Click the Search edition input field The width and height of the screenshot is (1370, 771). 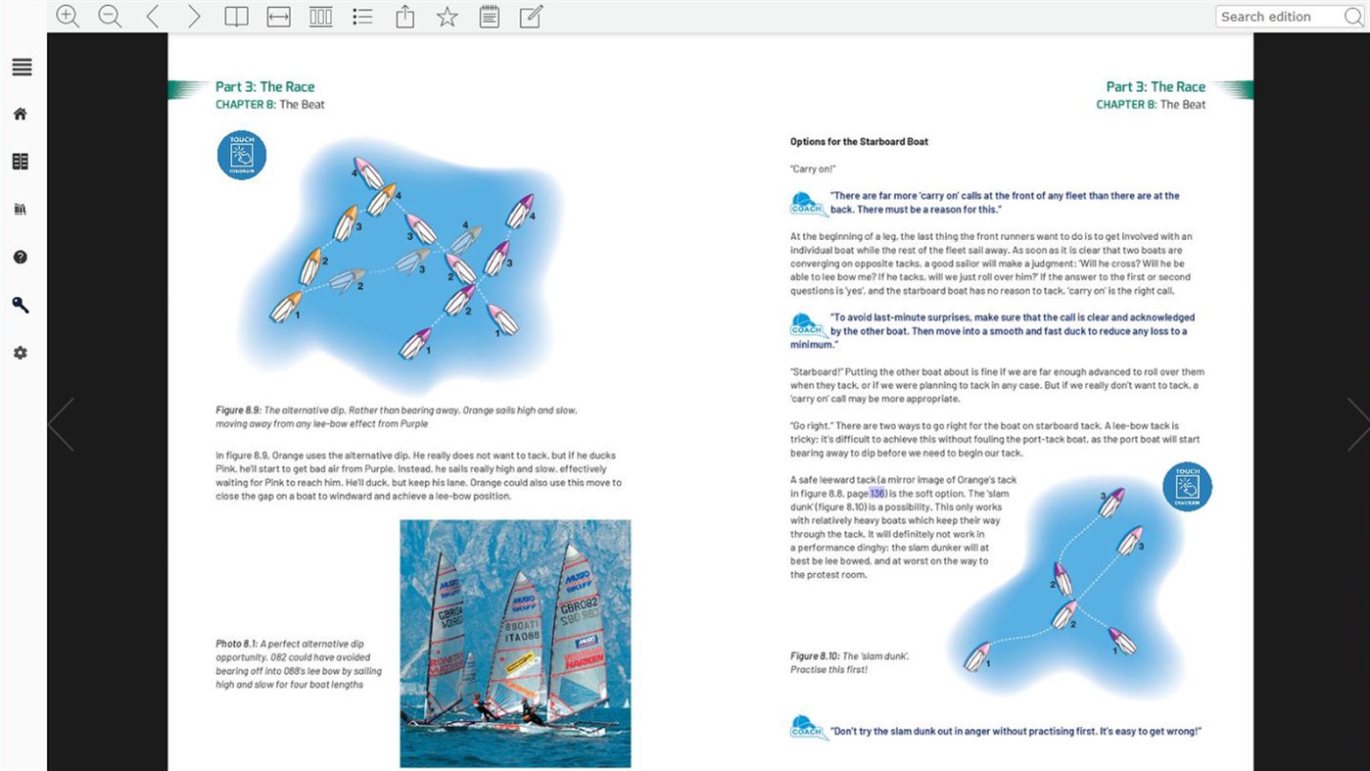[x=1281, y=17]
